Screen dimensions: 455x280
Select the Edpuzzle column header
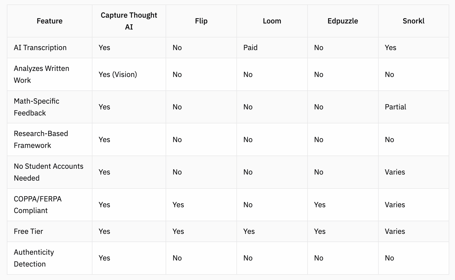tap(343, 21)
